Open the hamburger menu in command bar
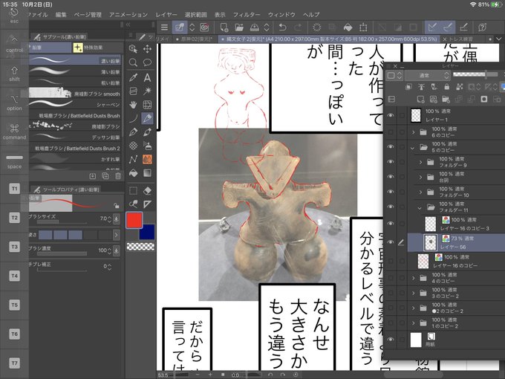This screenshot has height=379, width=505. point(164,27)
